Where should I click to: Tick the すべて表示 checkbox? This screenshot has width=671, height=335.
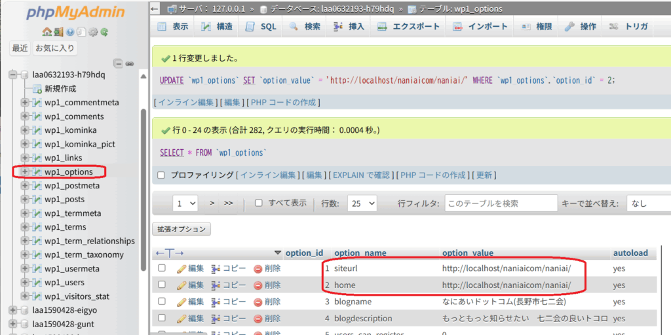258,203
